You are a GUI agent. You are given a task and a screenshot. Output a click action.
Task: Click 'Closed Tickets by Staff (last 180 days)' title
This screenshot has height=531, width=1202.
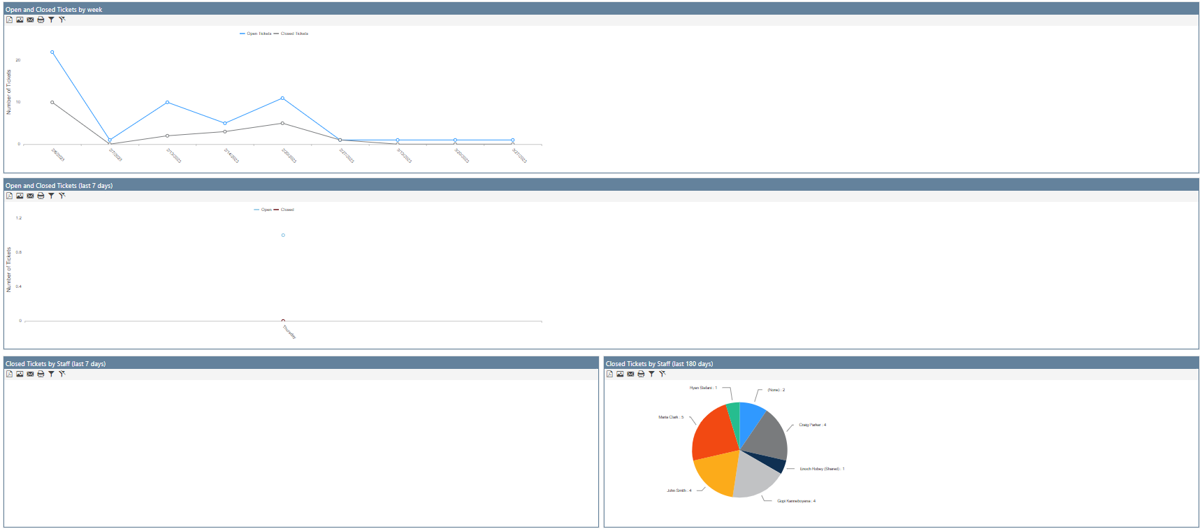click(x=659, y=364)
